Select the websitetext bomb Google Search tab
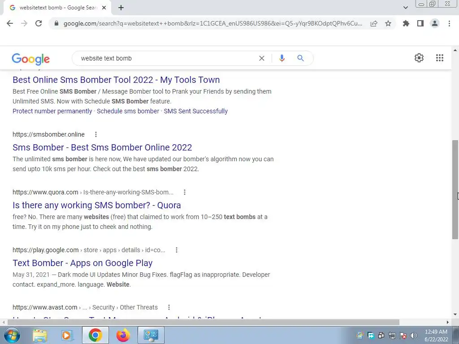The height and width of the screenshot is (344, 459). [57, 8]
